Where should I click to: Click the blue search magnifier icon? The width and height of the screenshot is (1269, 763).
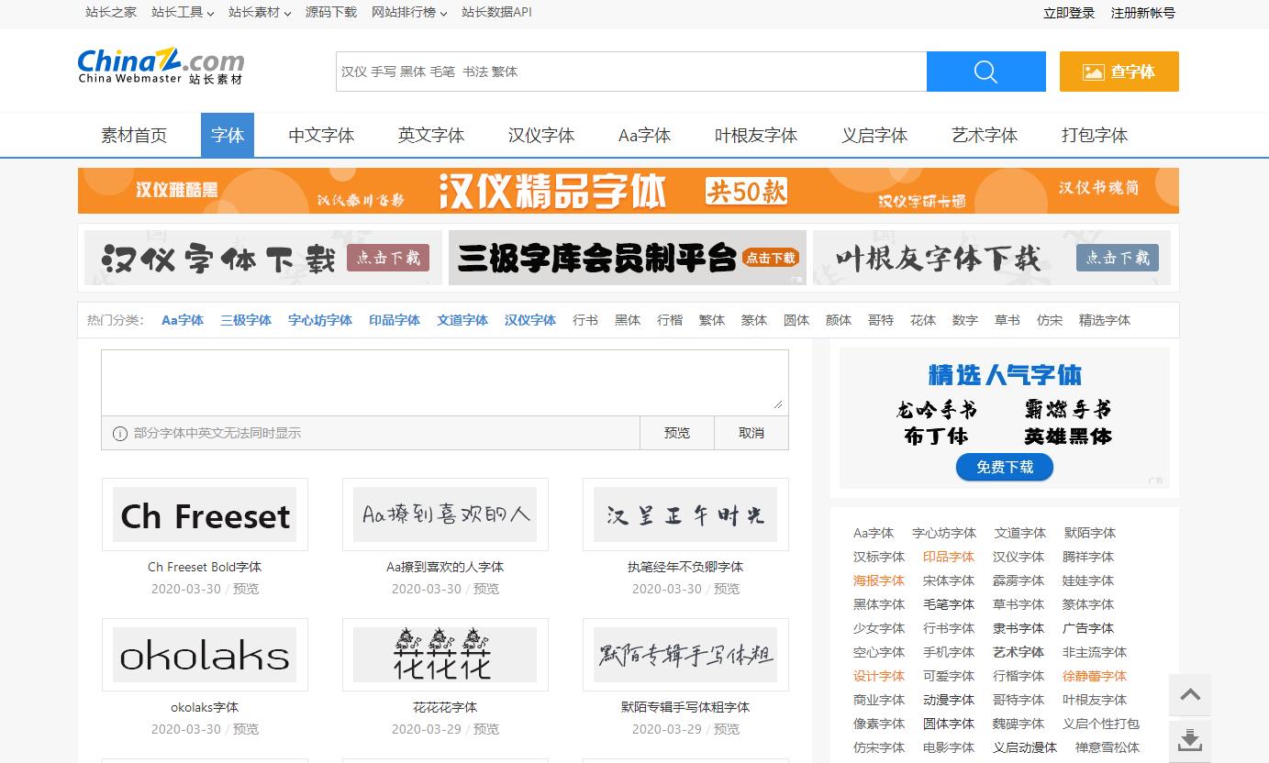985,72
